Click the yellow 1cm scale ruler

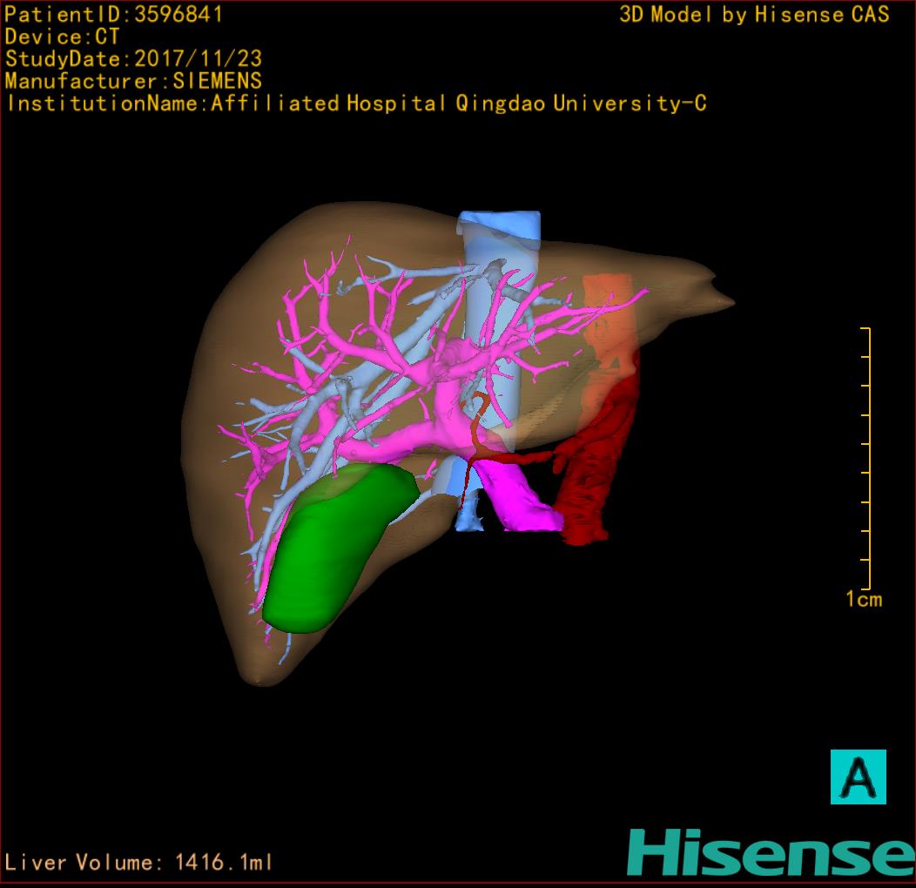click(866, 458)
